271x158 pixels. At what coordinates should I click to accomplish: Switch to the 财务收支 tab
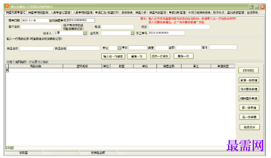(x=219, y=12)
